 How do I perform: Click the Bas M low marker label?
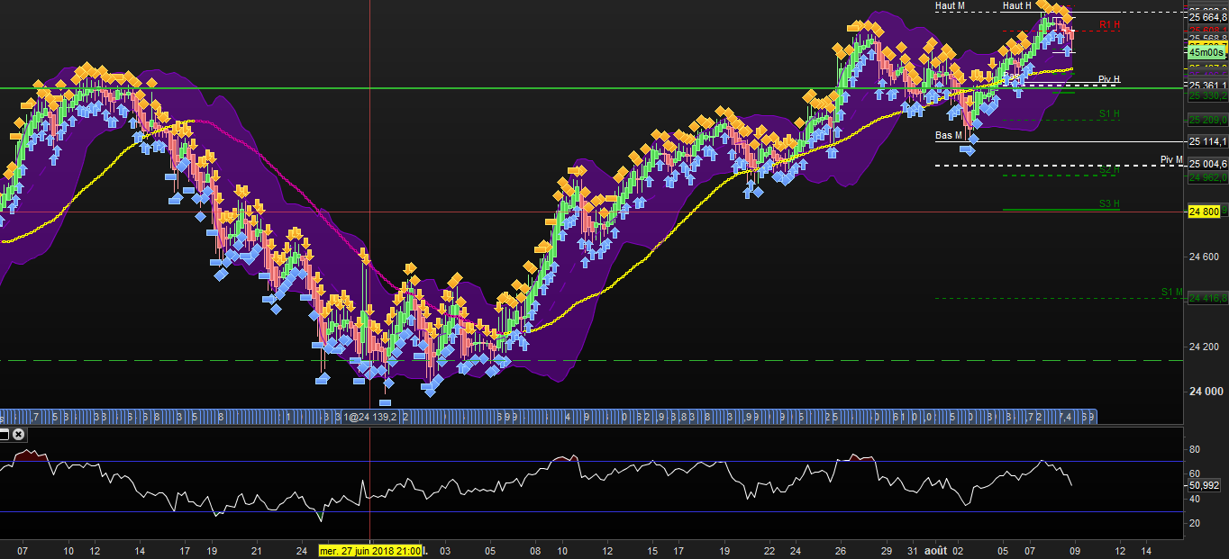pyautogui.click(x=949, y=136)
